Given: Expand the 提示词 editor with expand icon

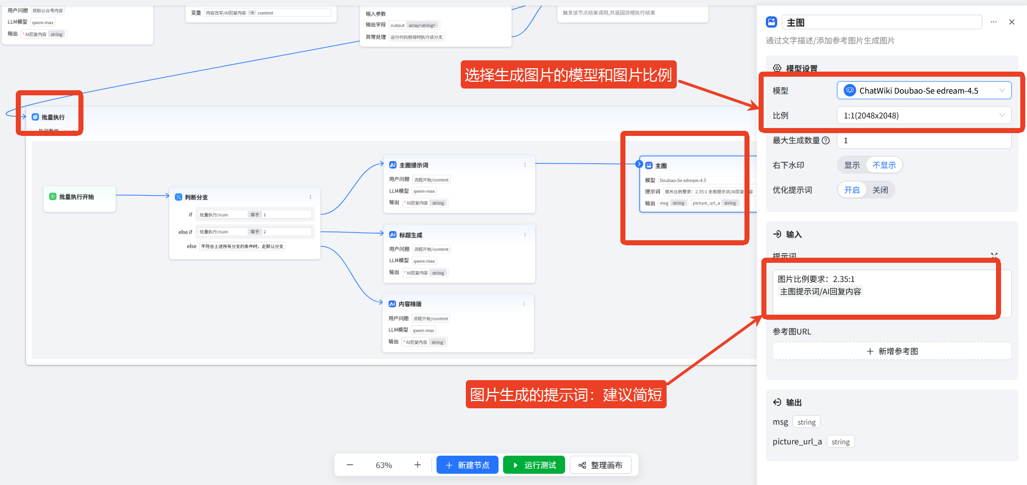Looking at the screenshot, I should tap(994, 255).
